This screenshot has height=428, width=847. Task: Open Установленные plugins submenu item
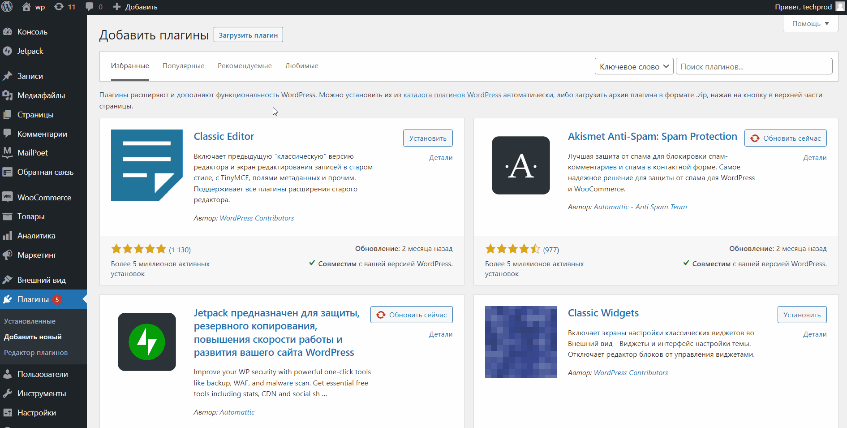click(x=30, y=321)
